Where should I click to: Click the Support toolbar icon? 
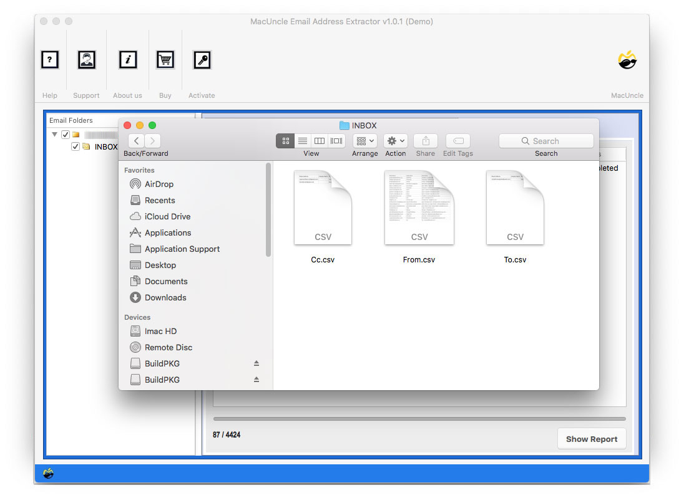tap(86, 60)
